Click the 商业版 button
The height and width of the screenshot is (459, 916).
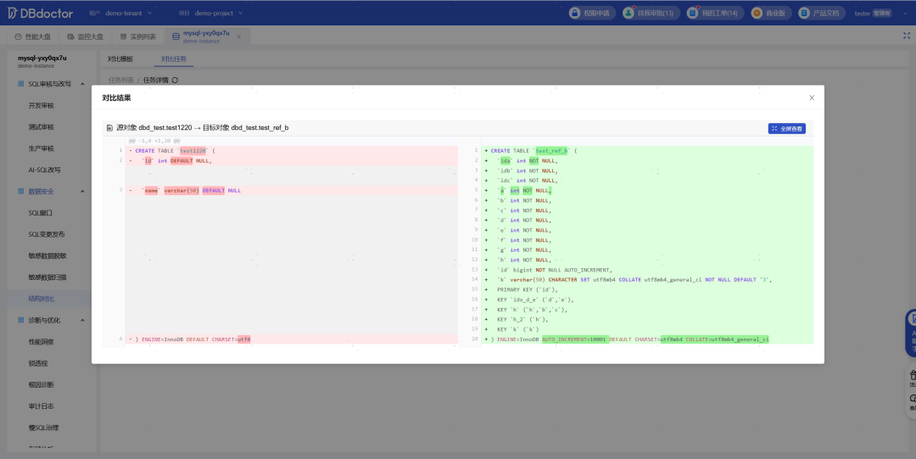(770, 13)
